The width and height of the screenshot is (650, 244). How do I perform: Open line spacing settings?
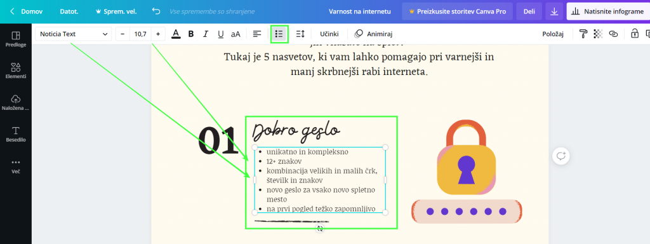coord(300,34)
